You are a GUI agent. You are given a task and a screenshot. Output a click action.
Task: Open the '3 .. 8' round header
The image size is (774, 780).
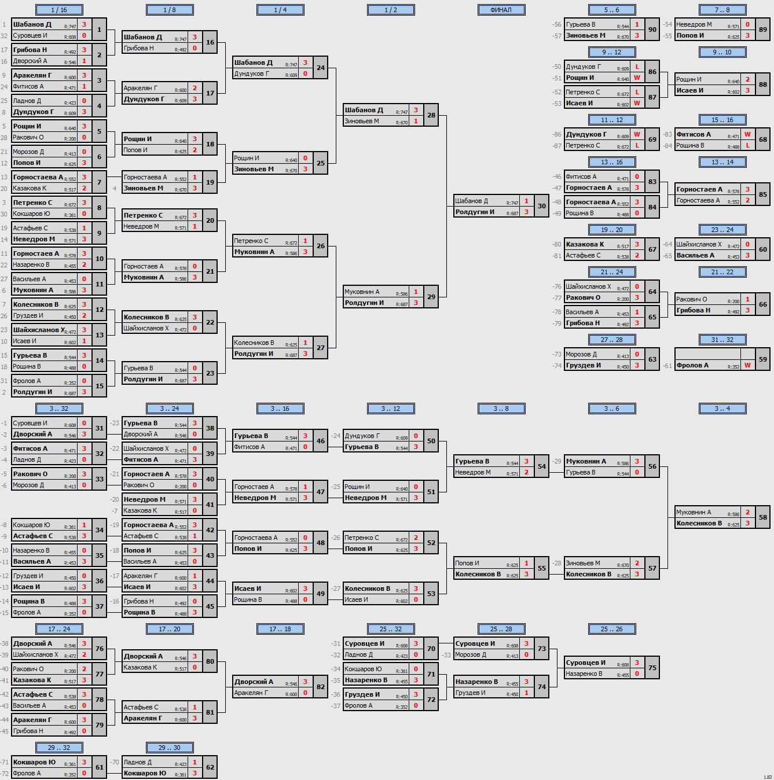point(501,409)
